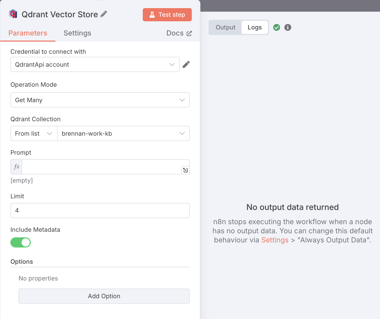Viewport: 380px width, 319px height.
Task: Click into the Prompt input field
Action: coord(102,167)
